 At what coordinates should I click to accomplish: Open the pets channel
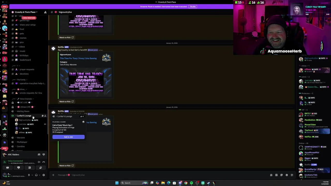point(28,34)
